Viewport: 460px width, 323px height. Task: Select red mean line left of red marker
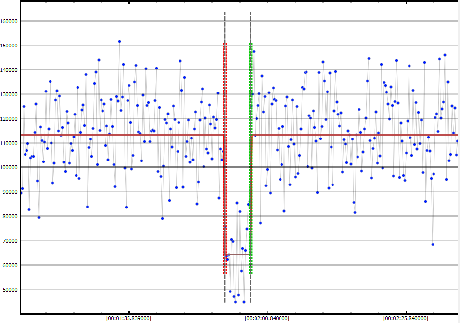tap(123, 135)
